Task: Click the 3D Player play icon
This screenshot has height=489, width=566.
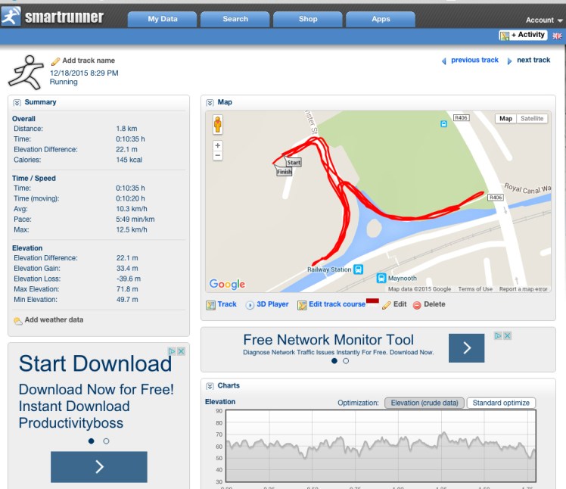Action: 250,305
